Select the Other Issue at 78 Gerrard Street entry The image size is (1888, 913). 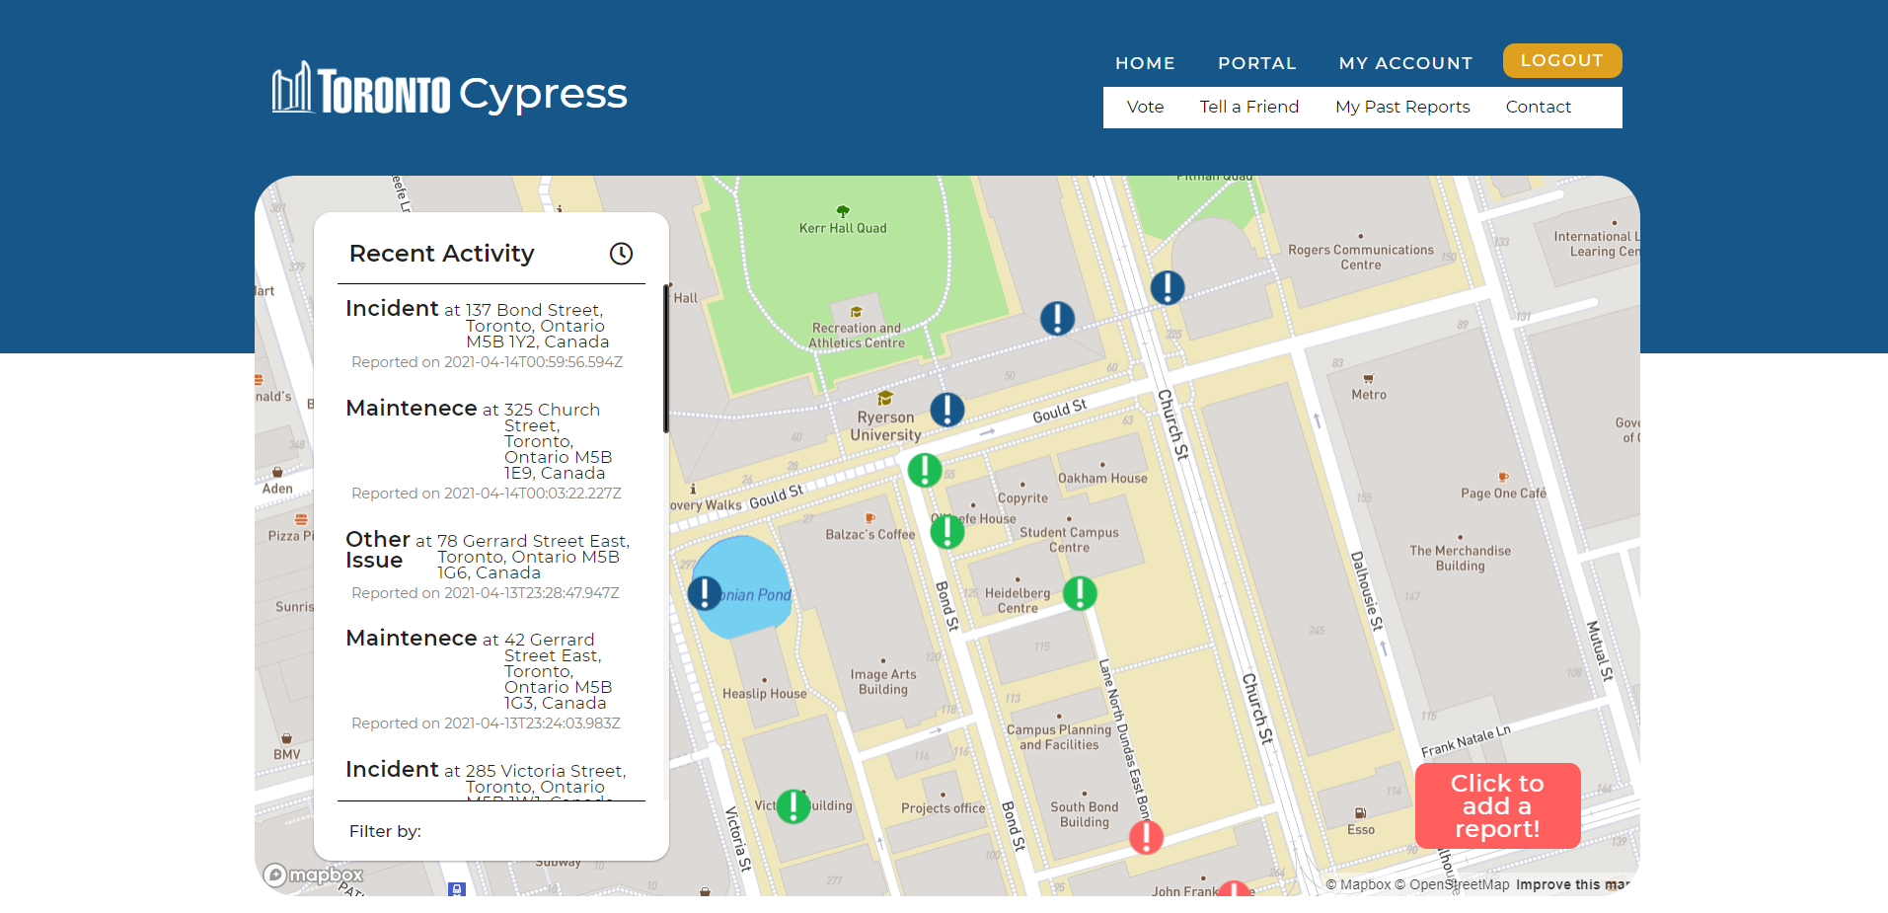click(x=491, y=566)
